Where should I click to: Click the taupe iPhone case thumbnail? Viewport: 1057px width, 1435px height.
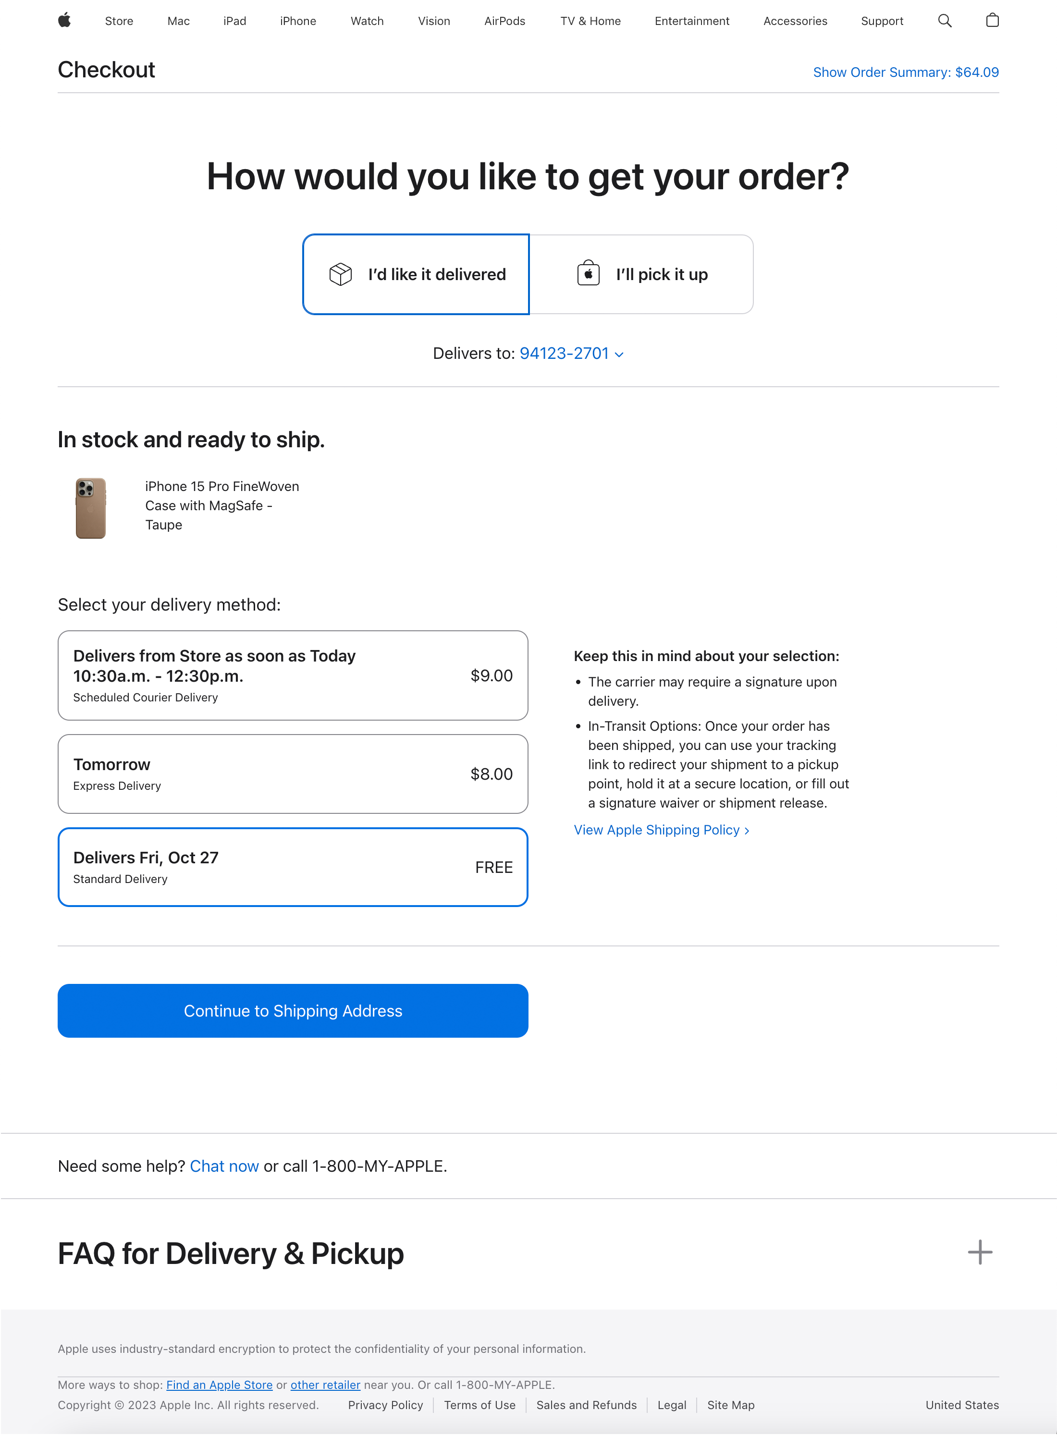point(91,508)
